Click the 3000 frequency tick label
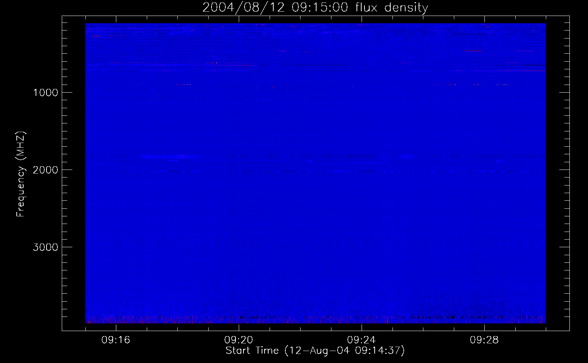This screenshot has height=363, width=588. click(45, 247)
